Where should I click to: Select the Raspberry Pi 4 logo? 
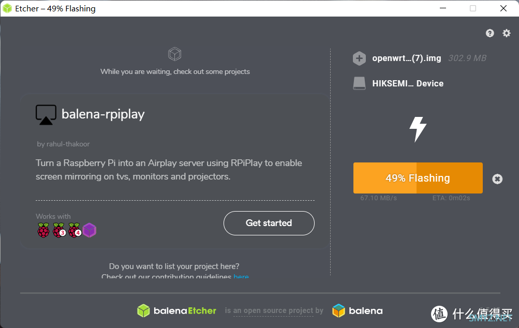pyautogui.click(x=75, y=230)
